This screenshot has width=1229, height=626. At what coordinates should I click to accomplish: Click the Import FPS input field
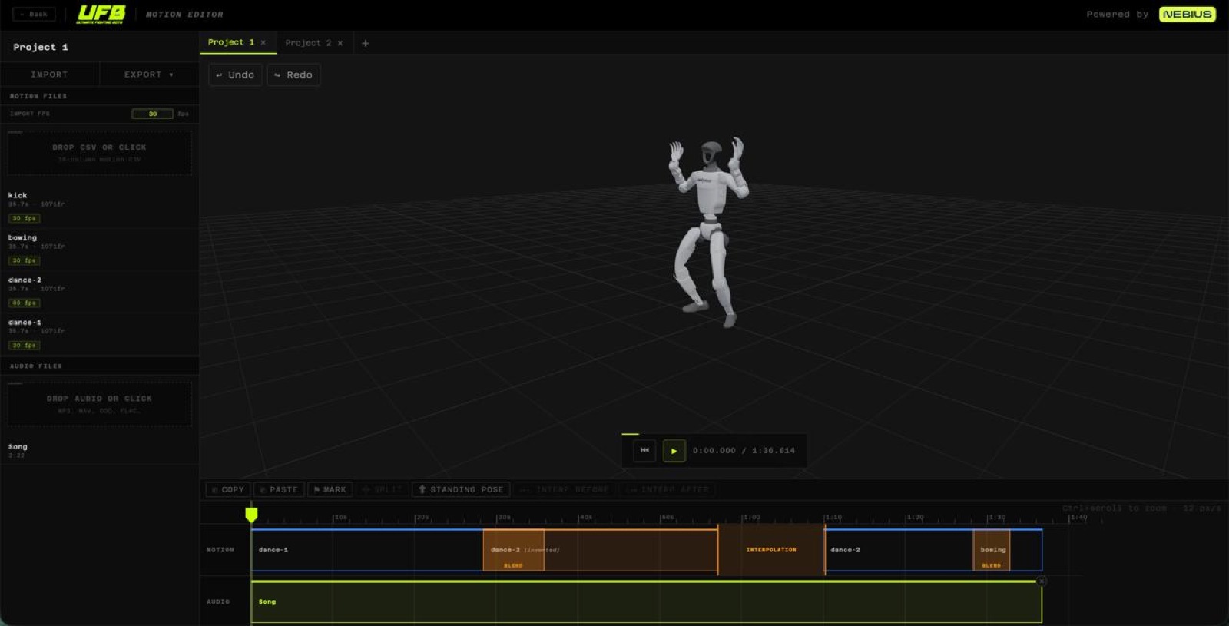(152, 114)
